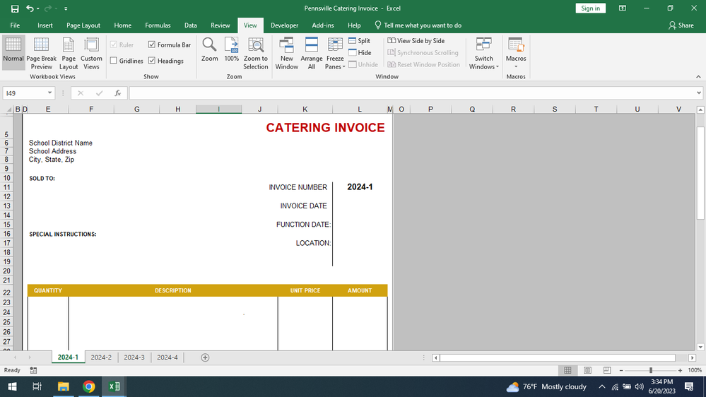Open Custom Views dialog
Viewport: 706px width, 397px height.
(x=91, y=52)
